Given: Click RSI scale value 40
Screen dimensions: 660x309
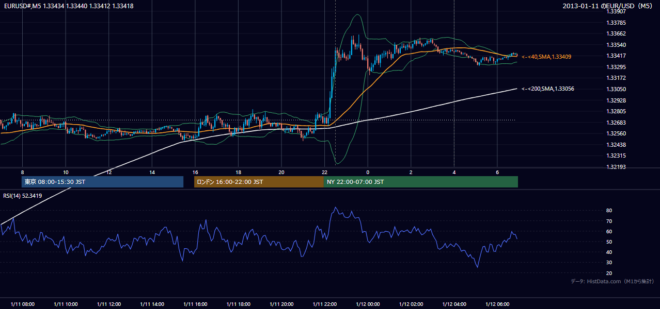Looking at the screenshot, I should 609,252.
